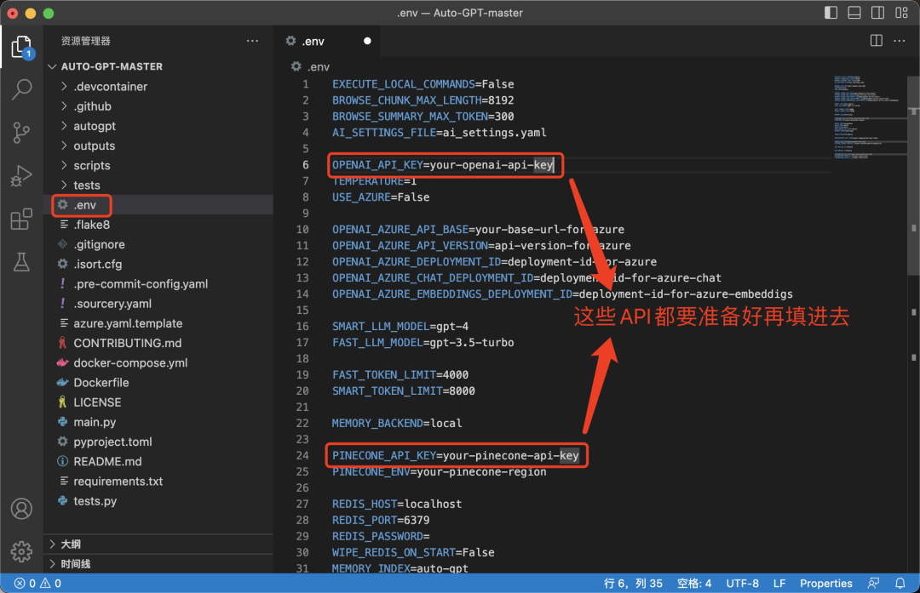
Task: Expand the 大纲 outline section
Action: [158, 544]
